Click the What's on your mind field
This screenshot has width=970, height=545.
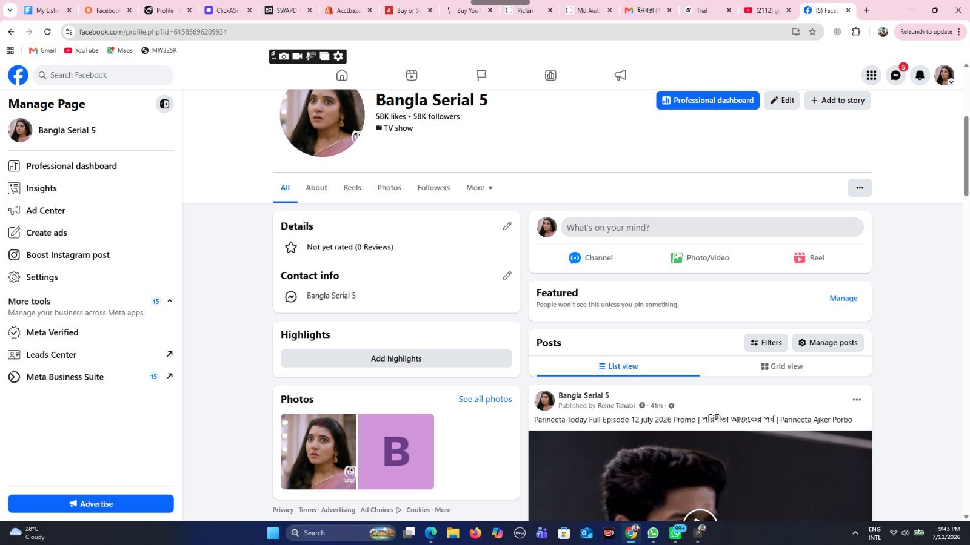tap(712, 228)
